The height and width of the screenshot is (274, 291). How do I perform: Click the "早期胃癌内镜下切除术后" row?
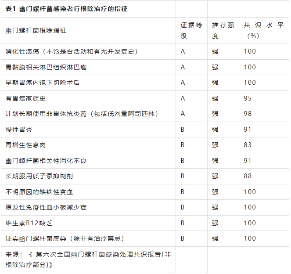43,83
